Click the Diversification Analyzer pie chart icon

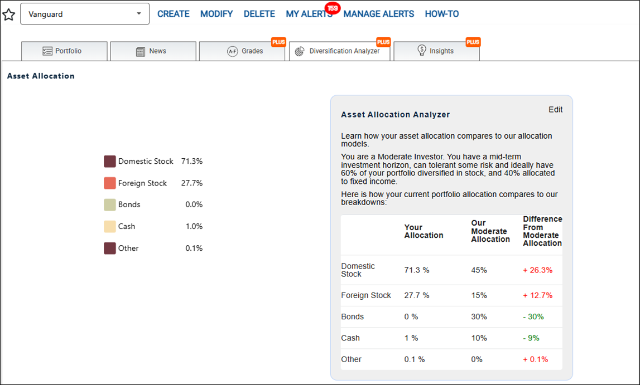point(300,51)
